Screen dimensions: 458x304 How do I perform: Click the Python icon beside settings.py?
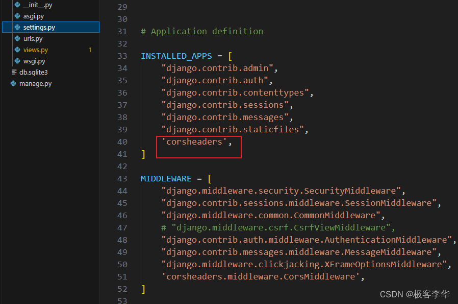pos(17,27)
